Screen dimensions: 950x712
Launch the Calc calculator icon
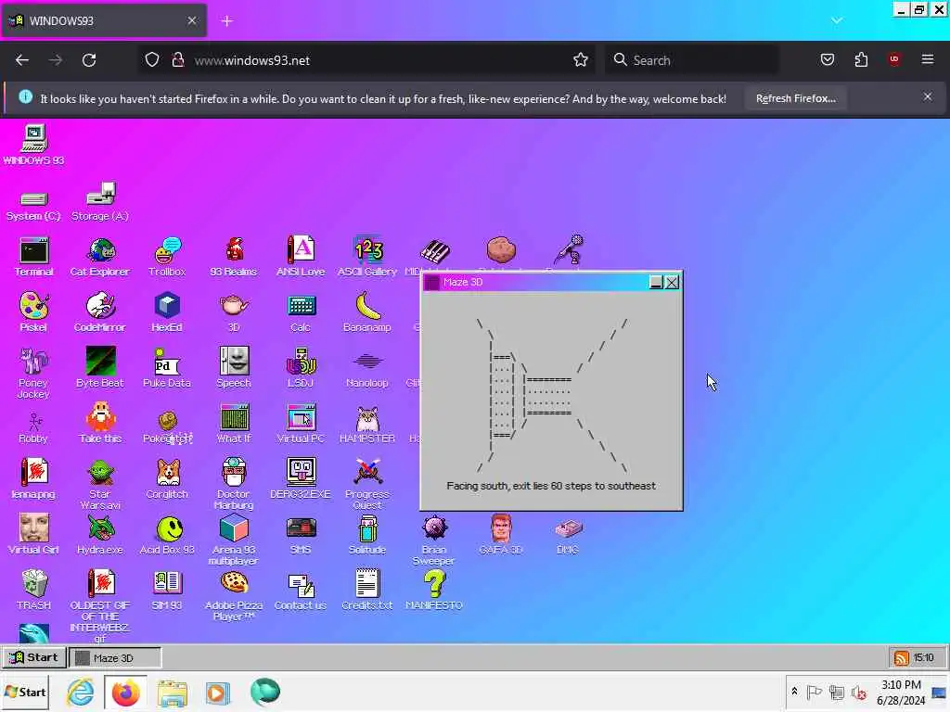(301, 312)
